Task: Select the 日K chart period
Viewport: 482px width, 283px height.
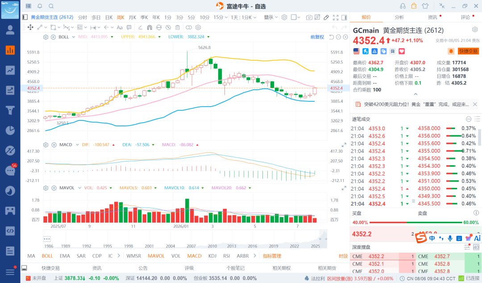Action: pos(109,17)
